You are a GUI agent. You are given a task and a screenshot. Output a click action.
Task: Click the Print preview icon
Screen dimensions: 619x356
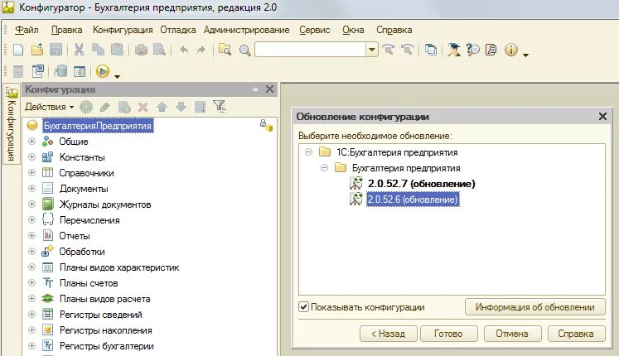[x=159, y=50]
